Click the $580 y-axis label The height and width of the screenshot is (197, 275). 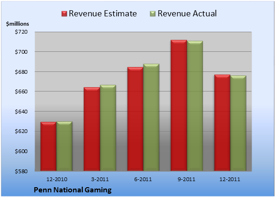[x=21, y=171]
